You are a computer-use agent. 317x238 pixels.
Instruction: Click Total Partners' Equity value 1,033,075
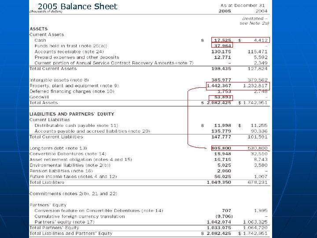tap(219, 227)
